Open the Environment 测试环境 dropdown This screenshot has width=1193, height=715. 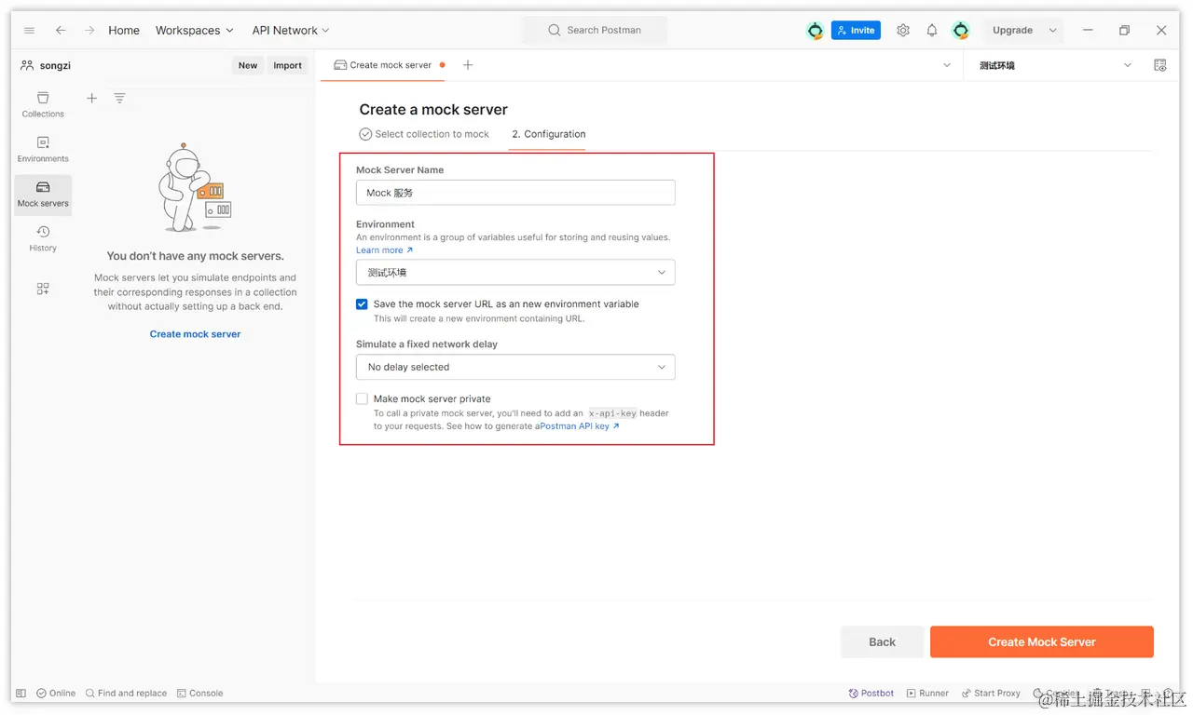pos(515,273)
